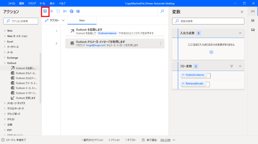This screenshot has width=258, height=144.
Task: Expand the テキスト group
Action: 5,119
